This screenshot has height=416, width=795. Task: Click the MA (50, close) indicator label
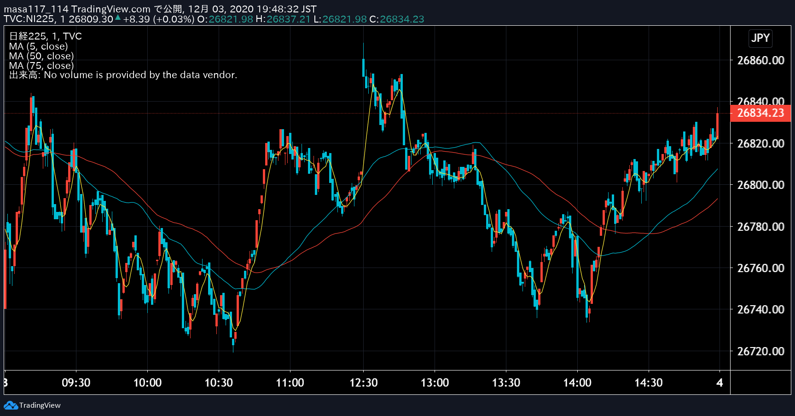pos(41,56)
